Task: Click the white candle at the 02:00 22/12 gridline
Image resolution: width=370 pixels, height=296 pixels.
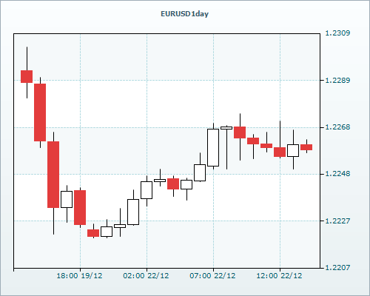Action: tap(147, 190)
